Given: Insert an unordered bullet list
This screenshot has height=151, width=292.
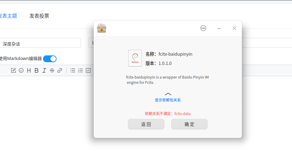Looking at the screenshot, I should pos(73,71).
